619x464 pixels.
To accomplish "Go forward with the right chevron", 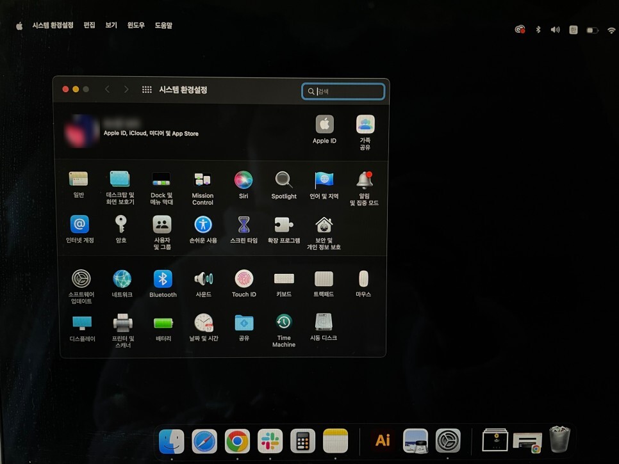I will click(x=126, y=90).
